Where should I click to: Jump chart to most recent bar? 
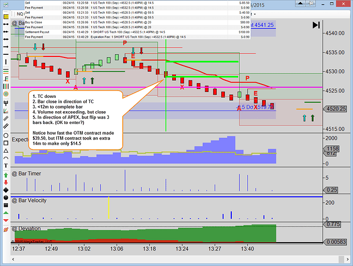pyautogui.click(x=316, y=25)
